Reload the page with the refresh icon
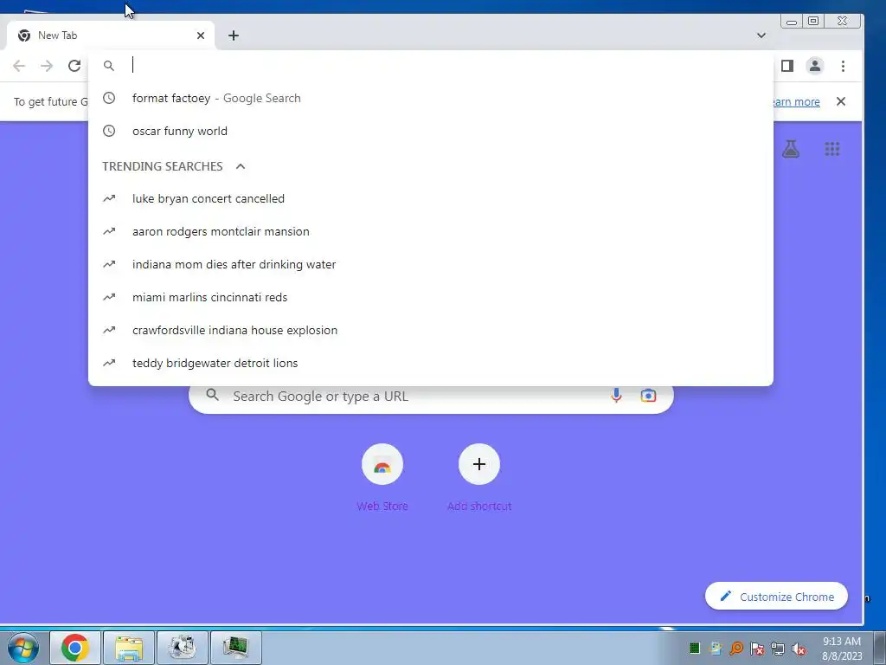The image size is (886, 665). point(74,66)
